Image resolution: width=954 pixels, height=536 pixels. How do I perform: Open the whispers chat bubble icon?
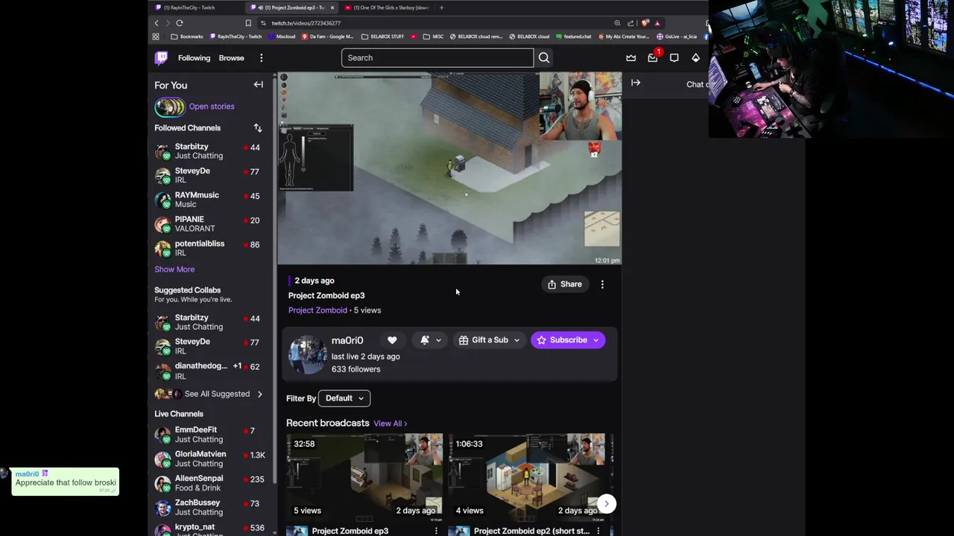pos(674,57)
